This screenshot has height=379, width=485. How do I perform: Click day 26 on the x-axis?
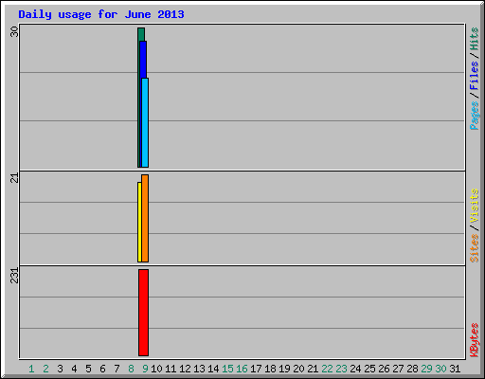[x=384, y=369]
